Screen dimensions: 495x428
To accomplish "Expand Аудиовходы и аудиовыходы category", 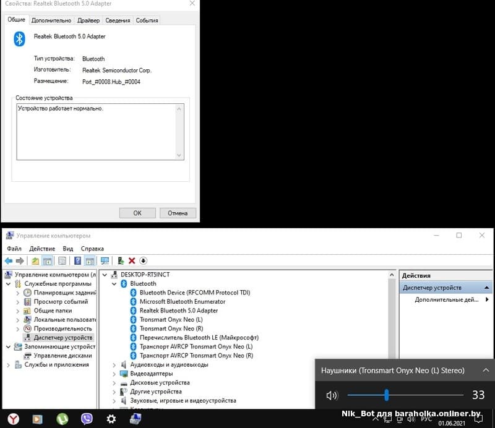I will tap(114, 365).
